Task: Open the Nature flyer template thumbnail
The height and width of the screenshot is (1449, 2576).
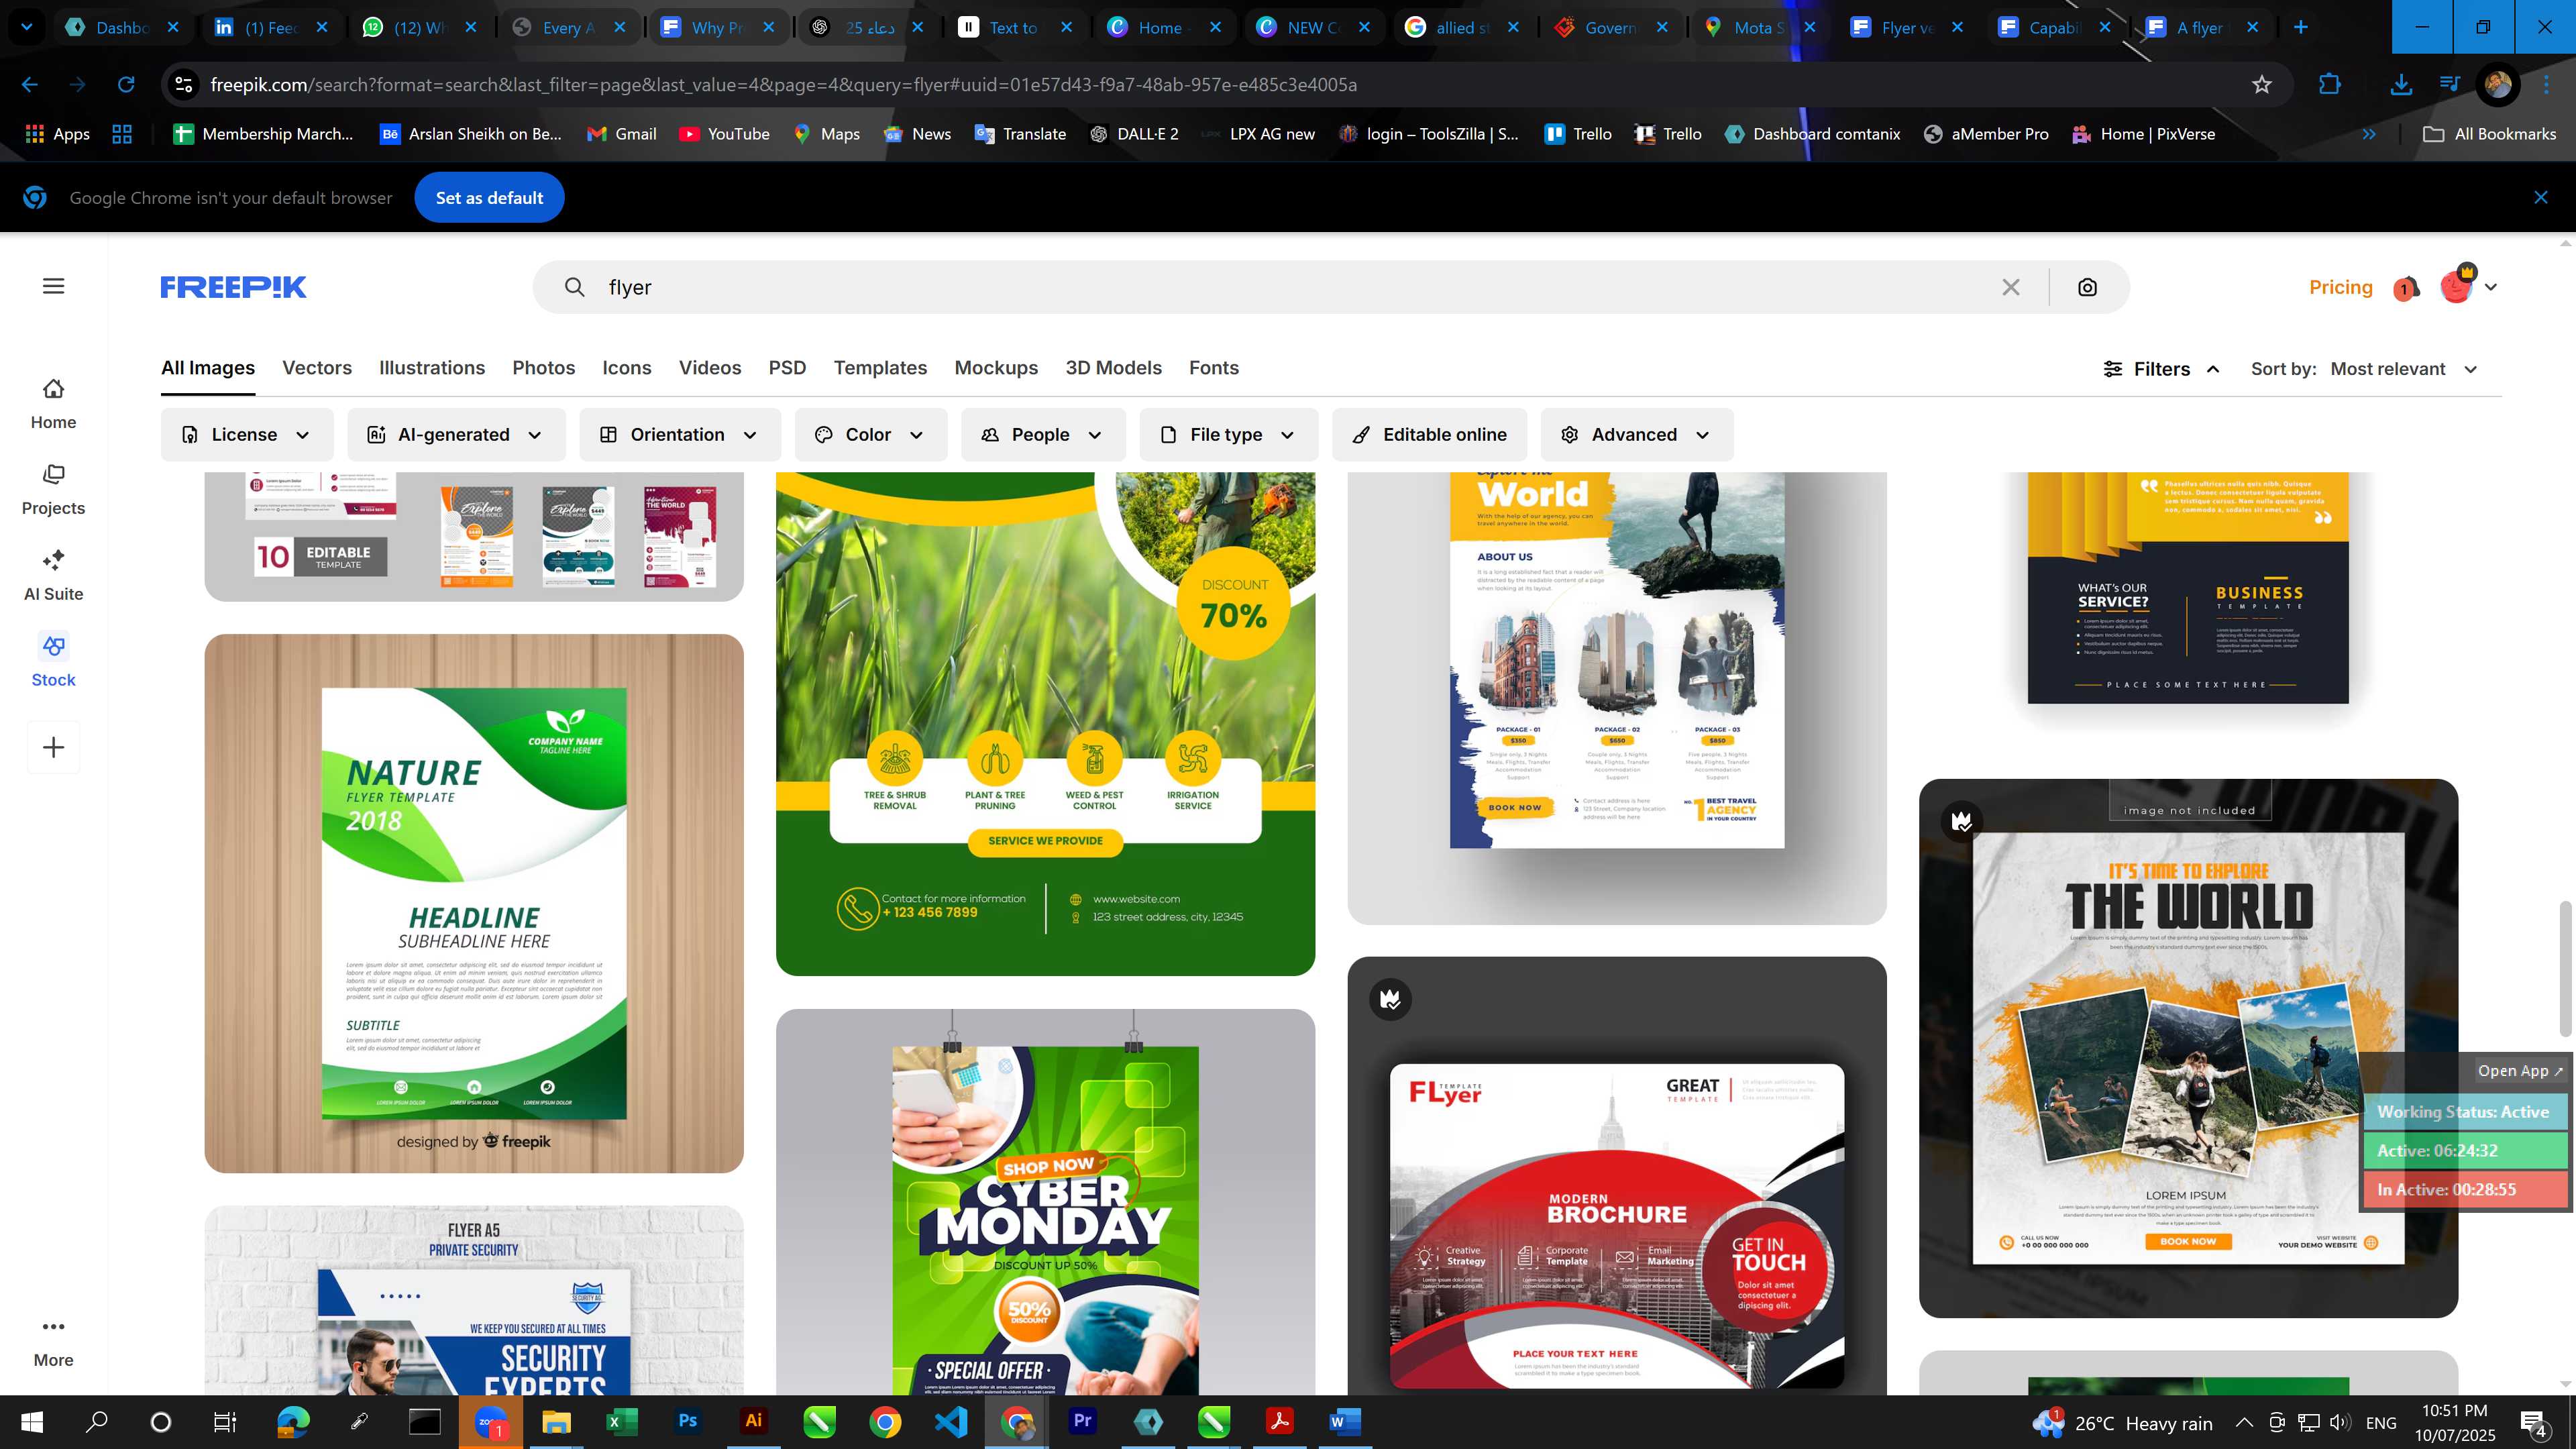Action: click(x=474, y=903)
